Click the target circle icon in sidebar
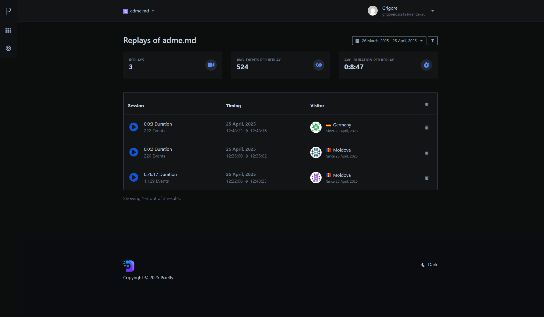 point(8,48)
